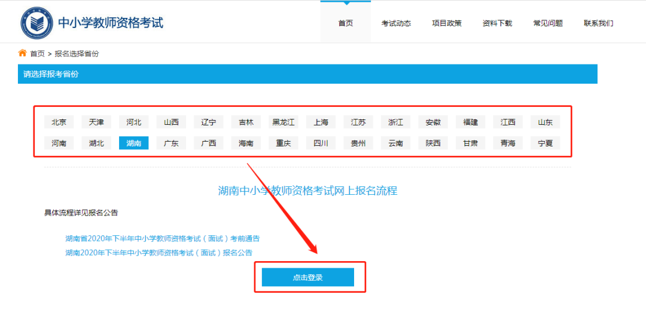Image resolution: width=646 pixels, height=328 pixels.
Task: Select 湖北 province
Action: click(x=96, y=143)
